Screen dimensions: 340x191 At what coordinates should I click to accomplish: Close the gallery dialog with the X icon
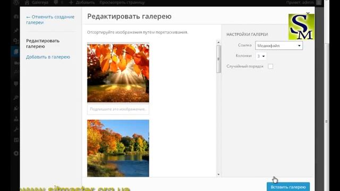[x=308, y=13]
